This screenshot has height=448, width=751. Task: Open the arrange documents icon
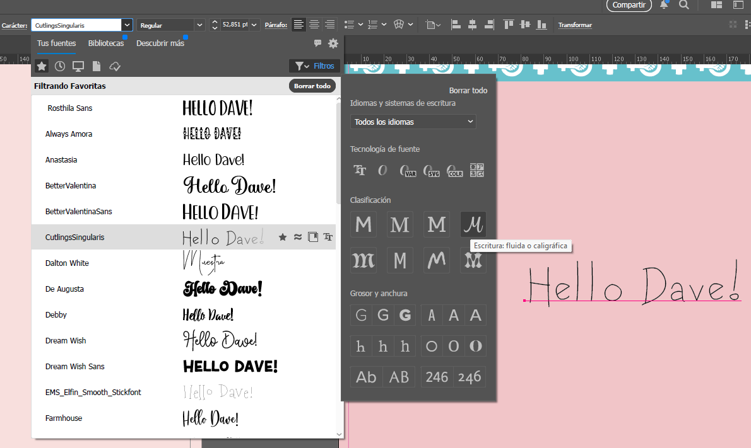[x=716, y=5]
